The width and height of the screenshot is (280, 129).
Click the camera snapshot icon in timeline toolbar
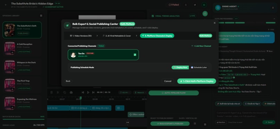pyautogui.click(x=71, y=92)
